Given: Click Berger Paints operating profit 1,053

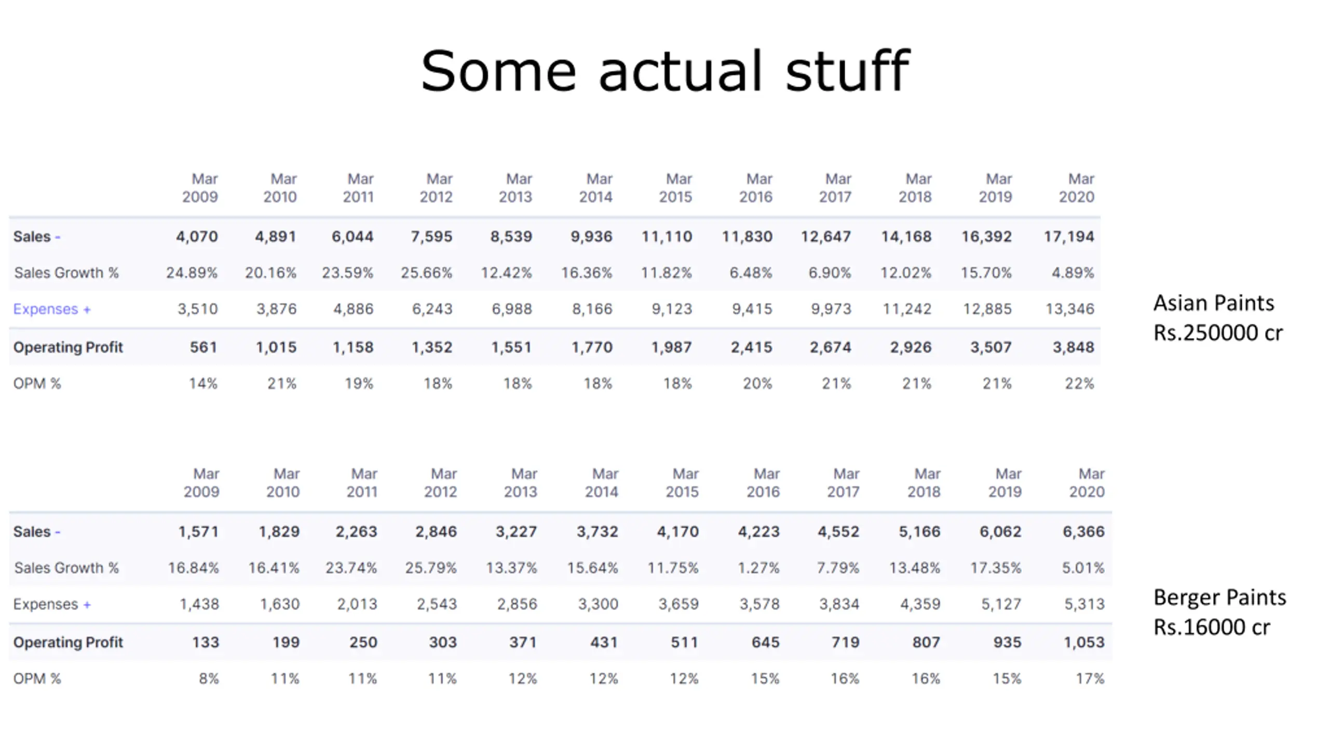Looking at the screenshot, I should pos(1084,643).
